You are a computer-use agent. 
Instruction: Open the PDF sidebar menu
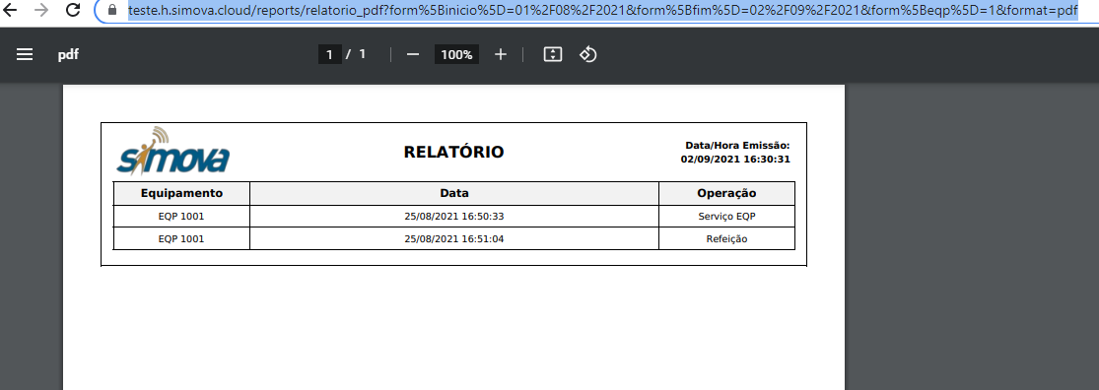[x=25, y=54]
